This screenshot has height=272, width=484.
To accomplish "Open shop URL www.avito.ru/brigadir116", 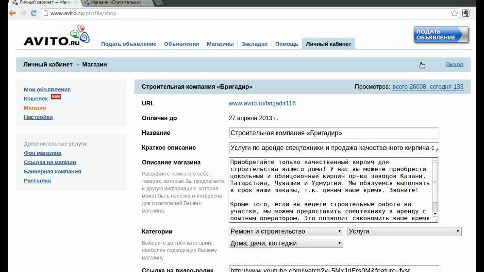I will click(262, 103).
